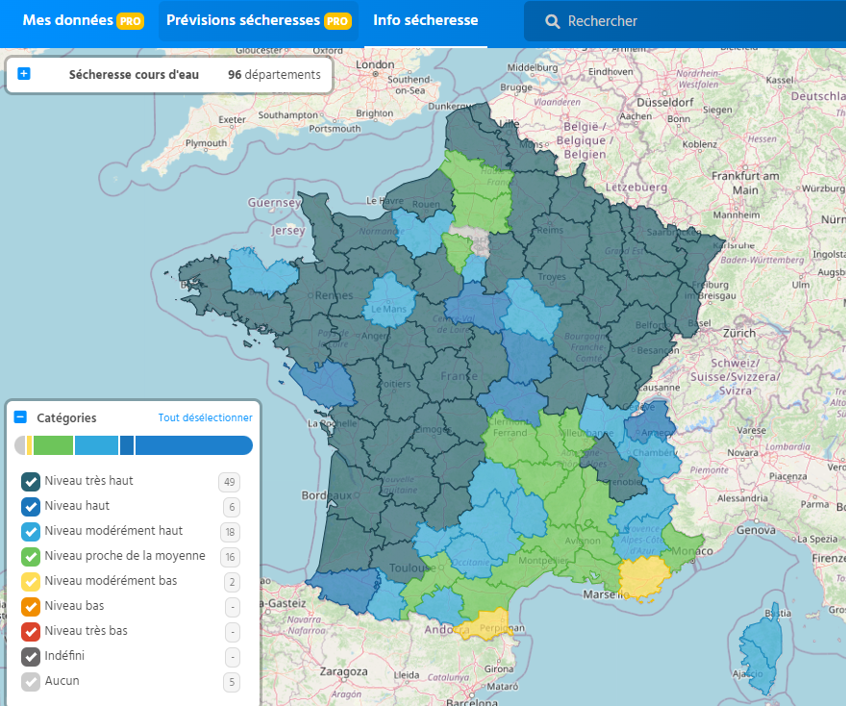The image size is (846, 706).
Task: Click the light blue segment of category bar
Action: [x=96, y=445]
